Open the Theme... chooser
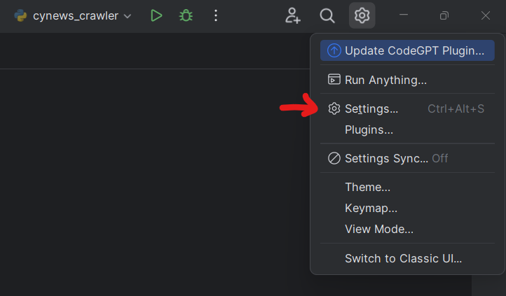 [367, 187]
